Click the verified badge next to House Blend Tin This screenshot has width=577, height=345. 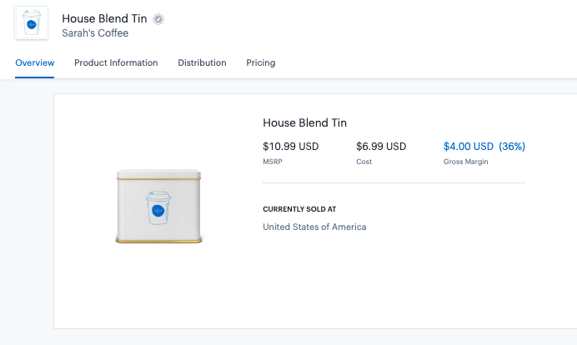(x=158, y=19)
